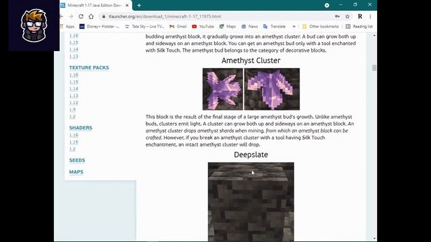Image resolution: width=431 pixels, height=242 pixels.
Task: Open Texture Packs version 1.15
Action: coord(73,82)
